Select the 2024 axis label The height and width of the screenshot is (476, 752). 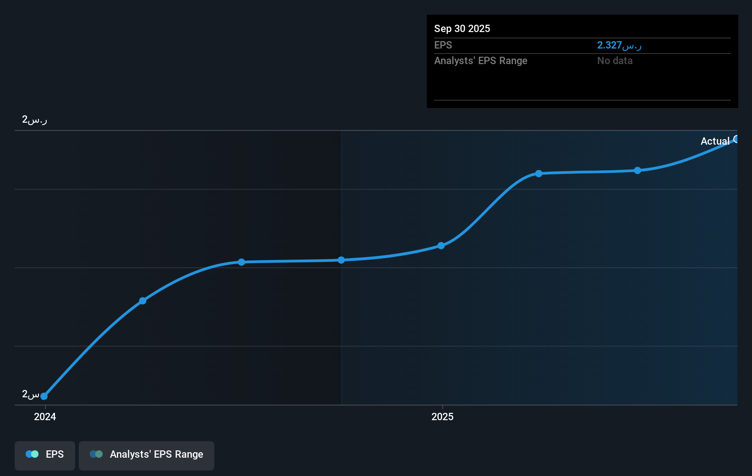44,416
